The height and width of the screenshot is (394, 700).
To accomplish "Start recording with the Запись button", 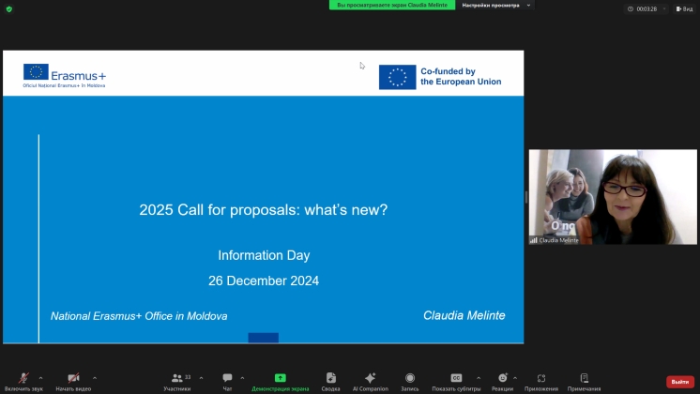I will click(410, 379).
